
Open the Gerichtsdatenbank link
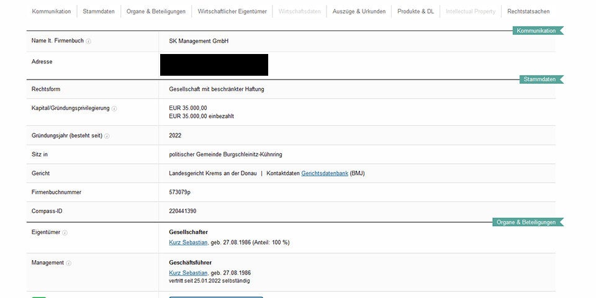[x=325, y=173]
